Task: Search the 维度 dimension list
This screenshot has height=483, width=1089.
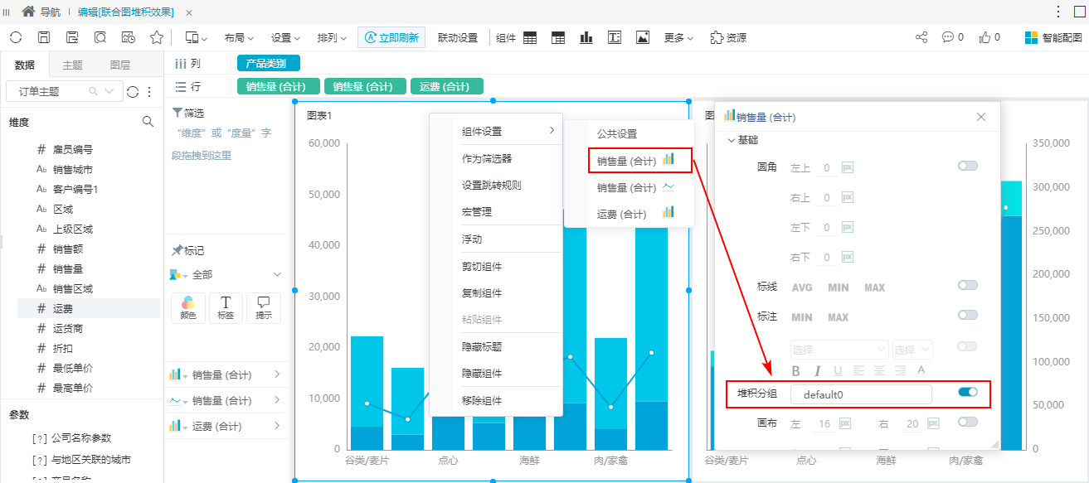Action: (x=148, y=122)
